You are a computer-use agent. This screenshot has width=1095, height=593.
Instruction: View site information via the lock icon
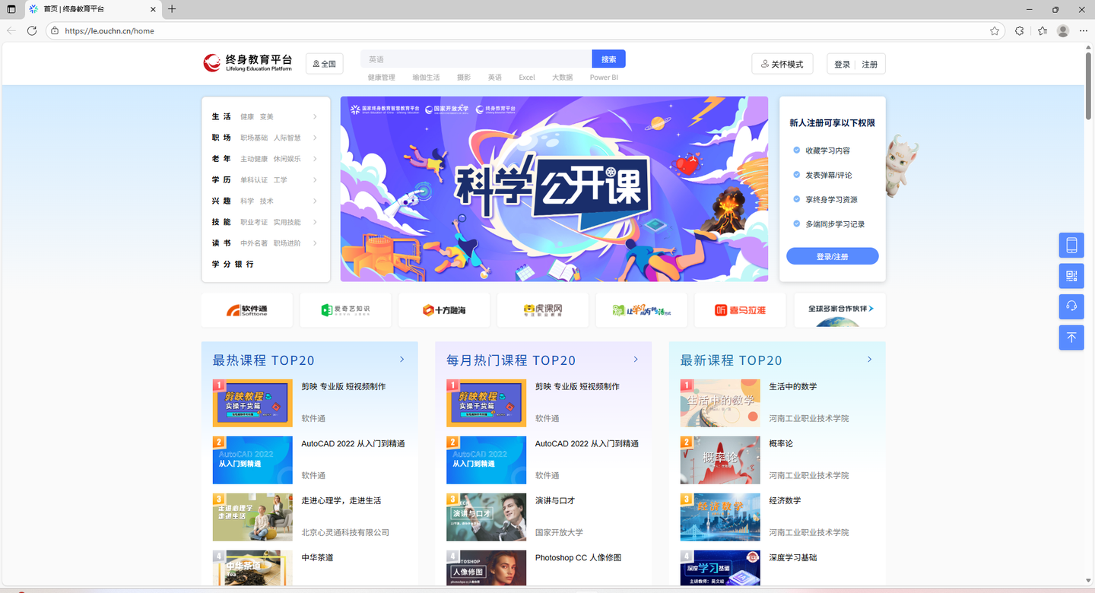(54, 31)
